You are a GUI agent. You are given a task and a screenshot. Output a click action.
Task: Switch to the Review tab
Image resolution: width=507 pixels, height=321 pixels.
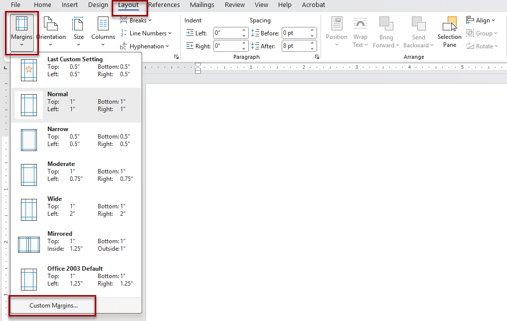click(x=235, y=5)
